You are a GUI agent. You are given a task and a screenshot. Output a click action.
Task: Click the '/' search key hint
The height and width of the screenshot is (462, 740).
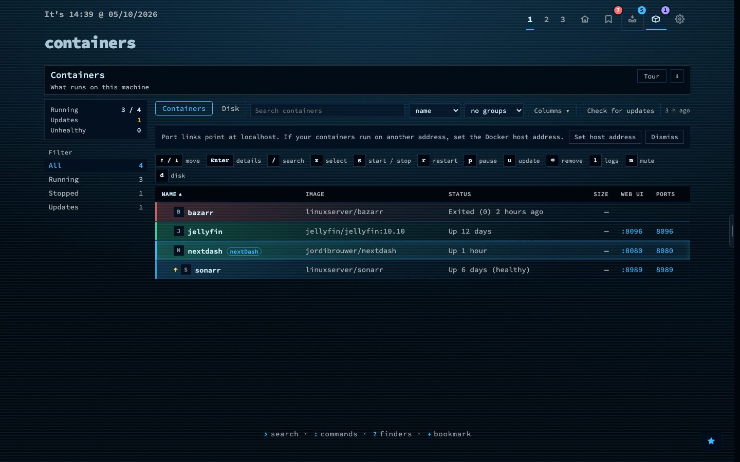[x=273, y=161]
